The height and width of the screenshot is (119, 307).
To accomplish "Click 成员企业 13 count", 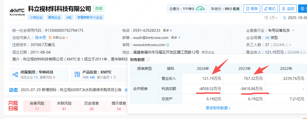I will [29, 77].
